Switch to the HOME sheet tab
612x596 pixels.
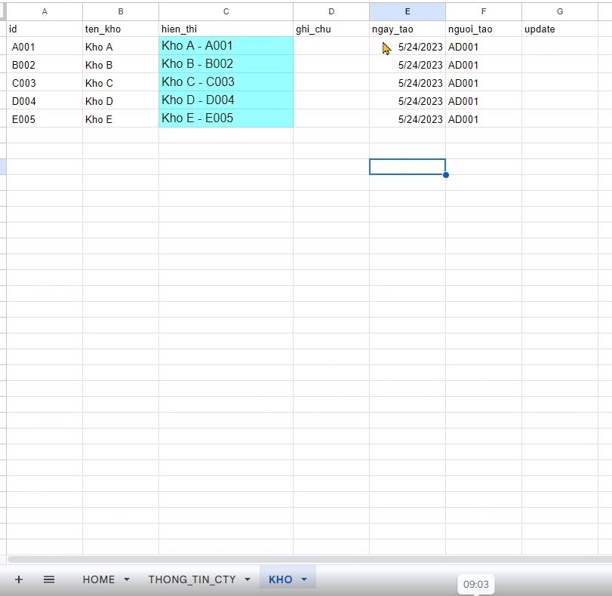click(99, 579)
